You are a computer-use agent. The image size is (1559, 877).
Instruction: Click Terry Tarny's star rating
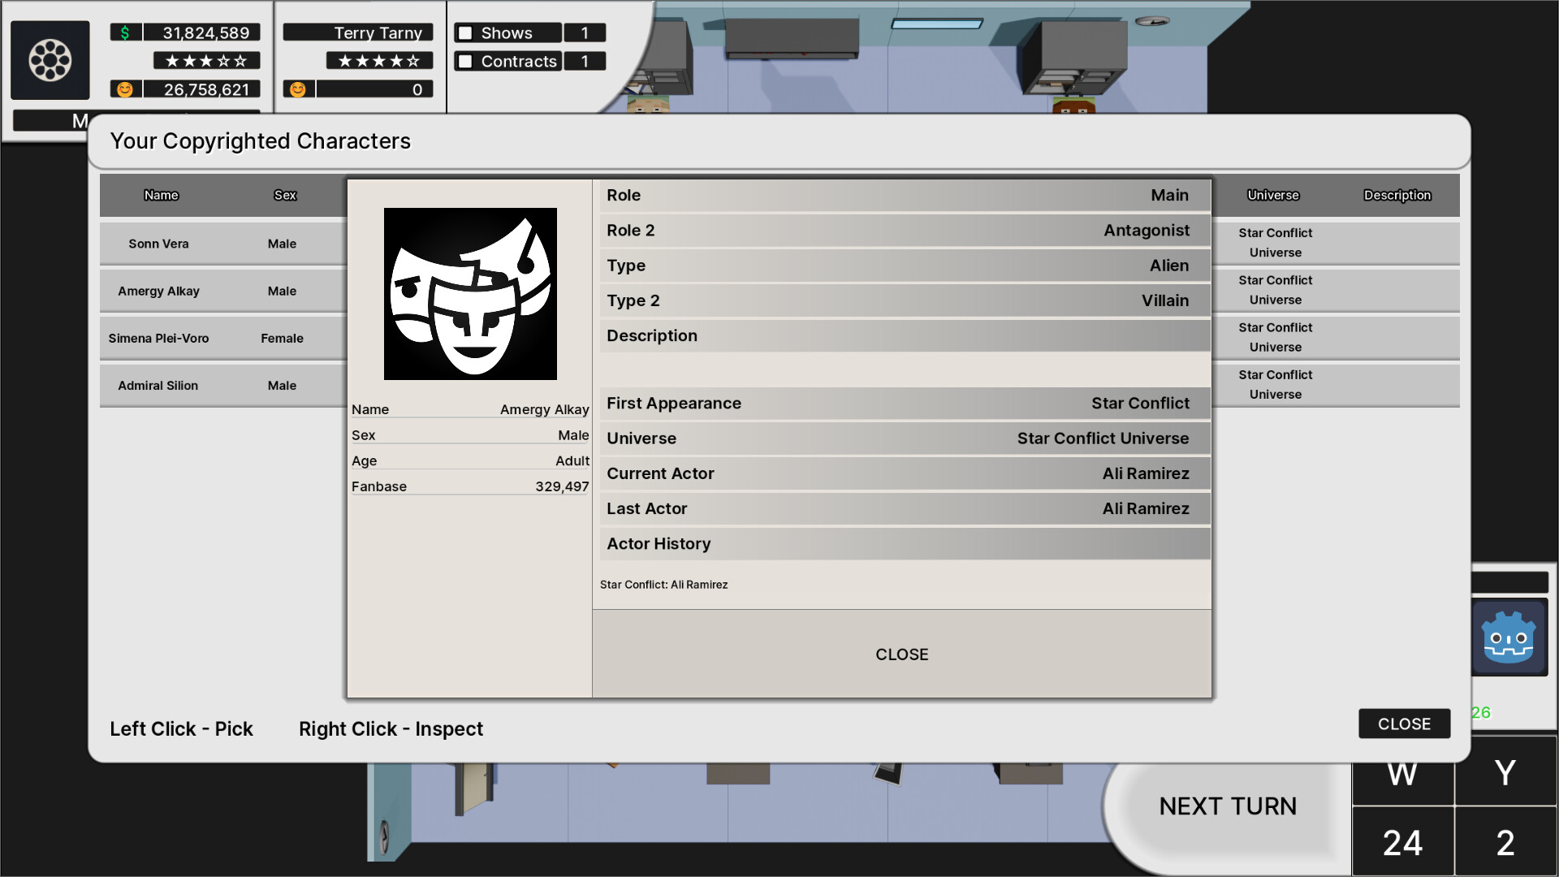click(378, 60)
